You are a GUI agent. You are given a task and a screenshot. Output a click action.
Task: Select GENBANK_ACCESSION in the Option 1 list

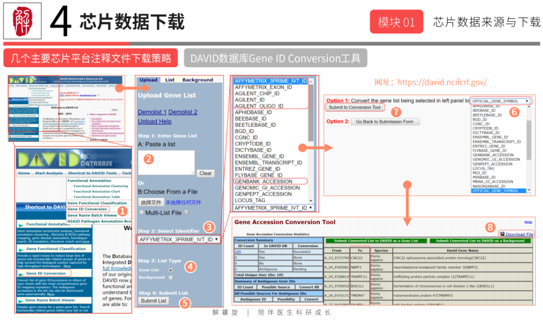[x=493, y=155]
